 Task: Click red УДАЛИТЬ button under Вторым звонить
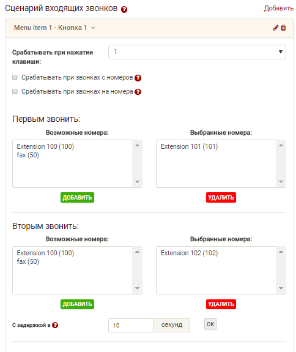[x=221, y=304]
